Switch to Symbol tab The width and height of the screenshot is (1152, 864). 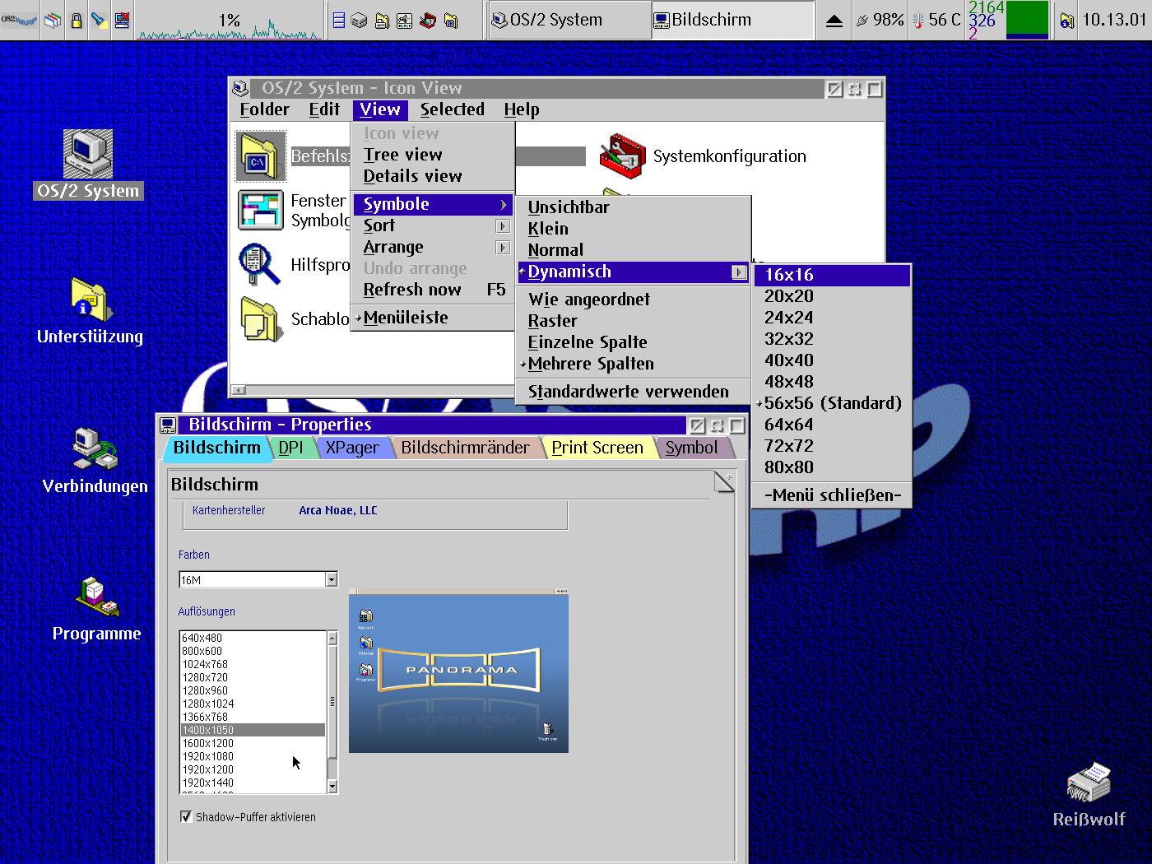pos(691,448)
